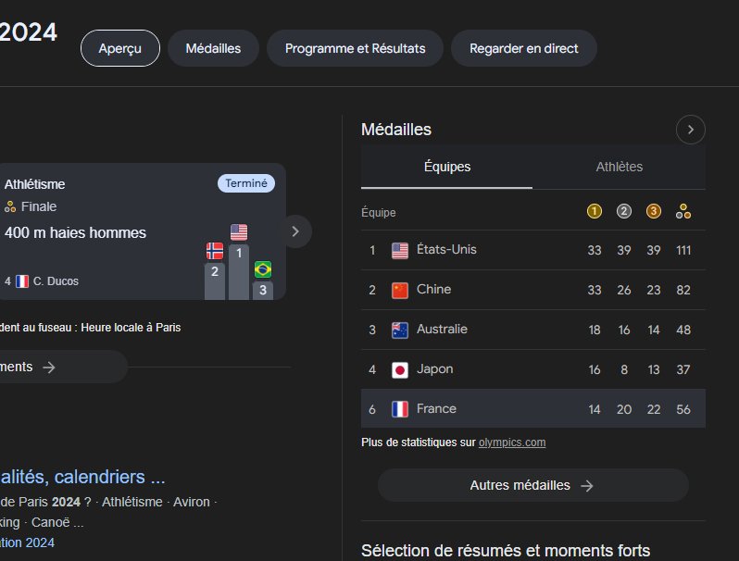
Task: Click the China flag icon
Action: point(400,290)
